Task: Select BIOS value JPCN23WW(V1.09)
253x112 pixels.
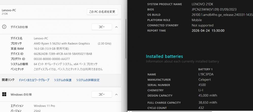Action: pos(214,10)
